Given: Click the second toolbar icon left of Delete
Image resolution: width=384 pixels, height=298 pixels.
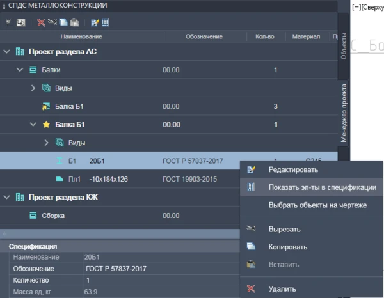Looking at the screenshot, I should pyautogui.click(x=21, y=22).
